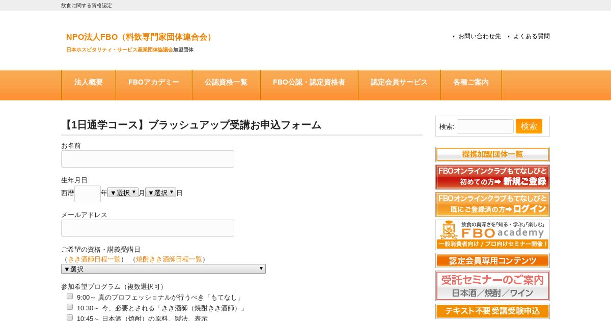
Task: Open the 焼酎きき酒師日程一覧 link
Action: (169, 259)
